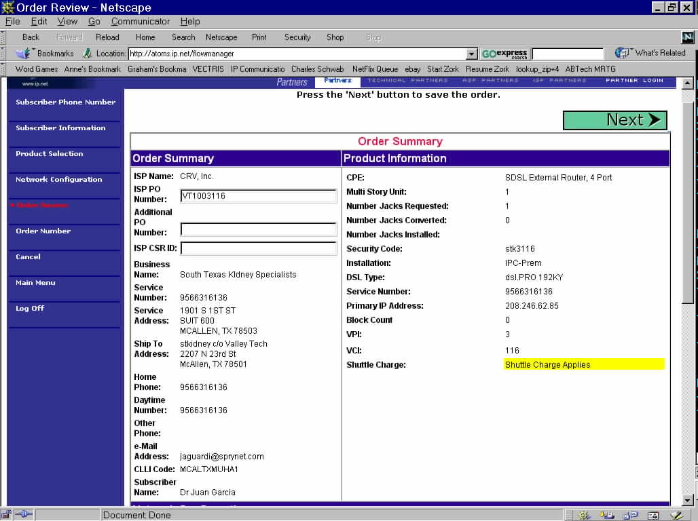
Task: Open Security info from the toolbar
Action: [x=297, y=37]
